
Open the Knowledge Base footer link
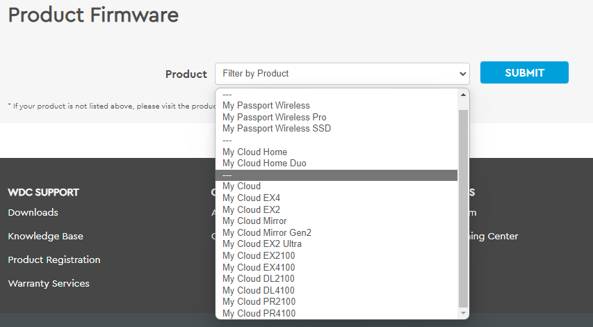(x=45, y=236)
